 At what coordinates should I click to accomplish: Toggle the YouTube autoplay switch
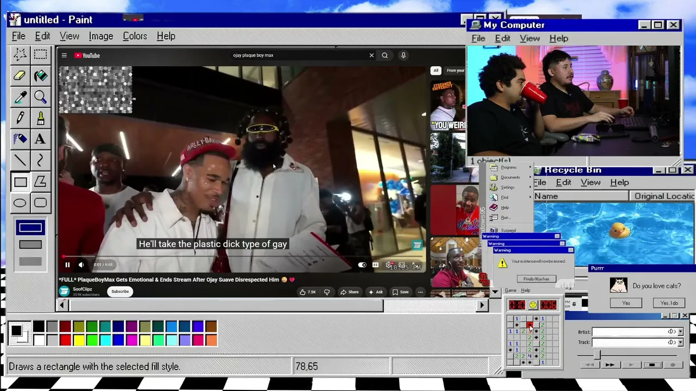click(x=362, y=265)
